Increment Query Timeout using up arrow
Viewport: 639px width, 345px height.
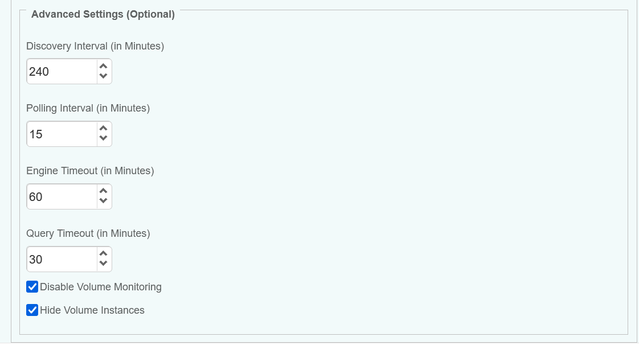[103, 254]
